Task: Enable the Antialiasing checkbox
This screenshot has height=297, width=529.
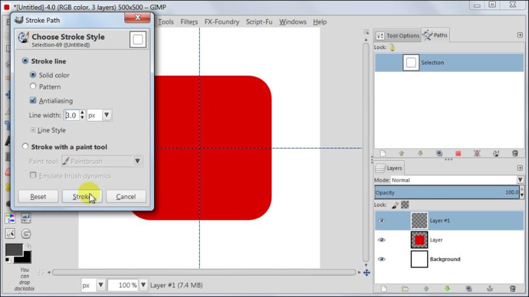Action: coord(33,99)
